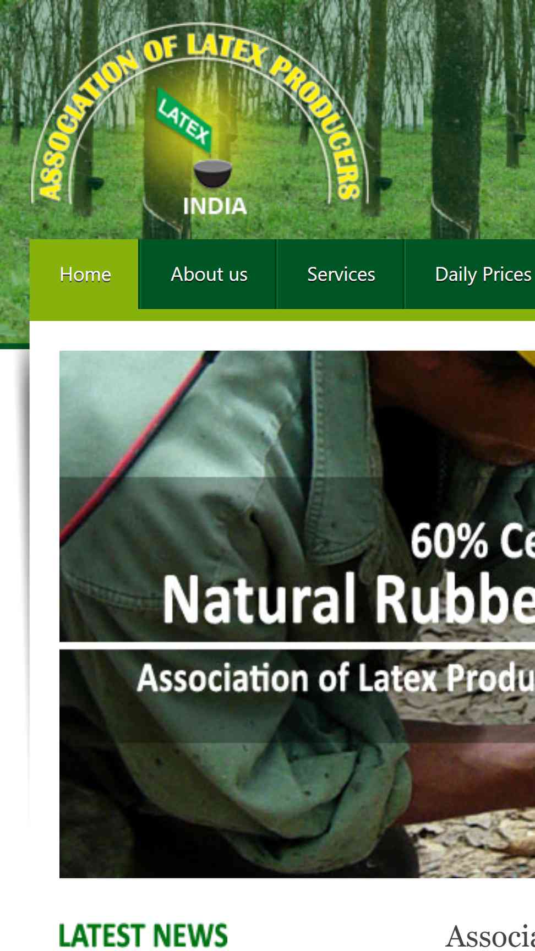This screenshot has width=535, height=951.
Task: Click the LATEST NEWS heading
Action: [x=143, y=936]
